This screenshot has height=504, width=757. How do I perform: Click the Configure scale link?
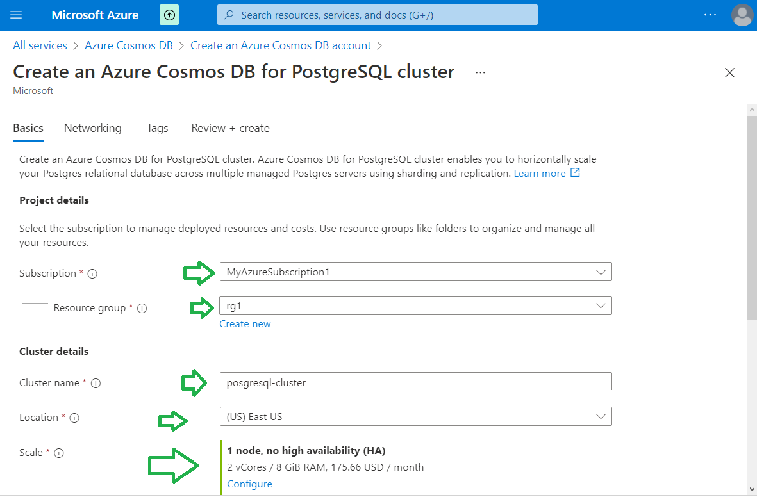(249, 484)
